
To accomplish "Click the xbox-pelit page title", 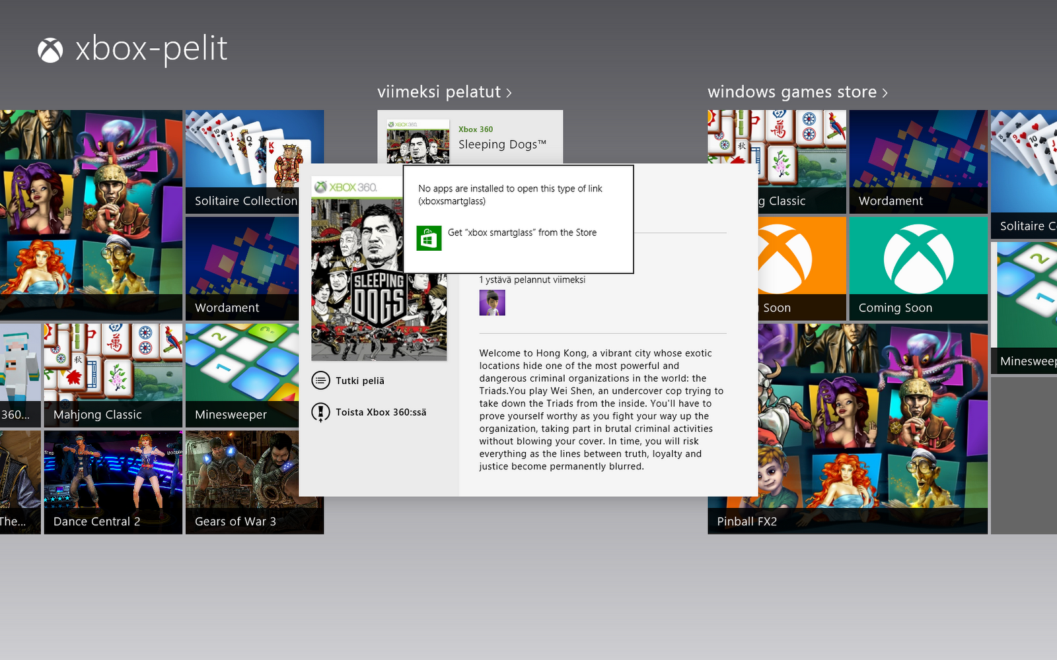I will 151,49.
